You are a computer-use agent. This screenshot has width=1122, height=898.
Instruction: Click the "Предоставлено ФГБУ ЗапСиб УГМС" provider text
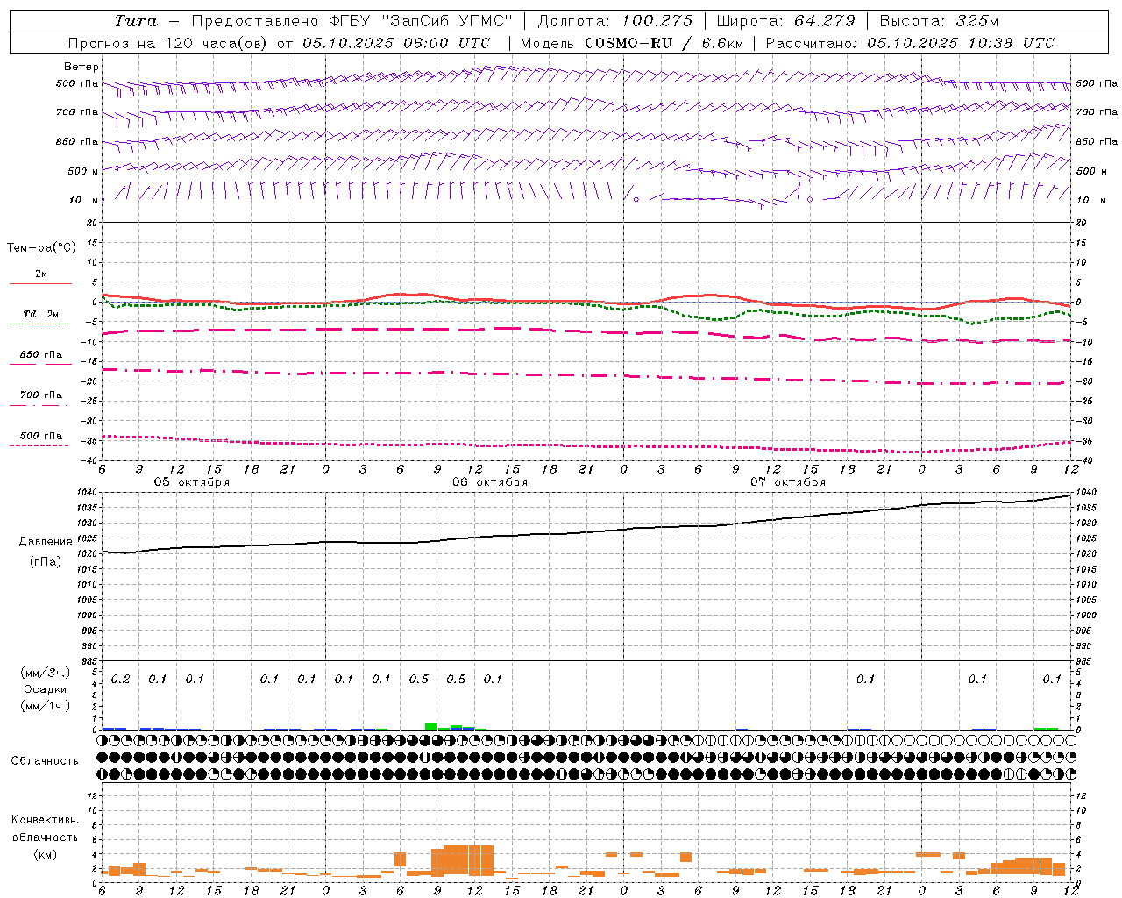(352, 21)
